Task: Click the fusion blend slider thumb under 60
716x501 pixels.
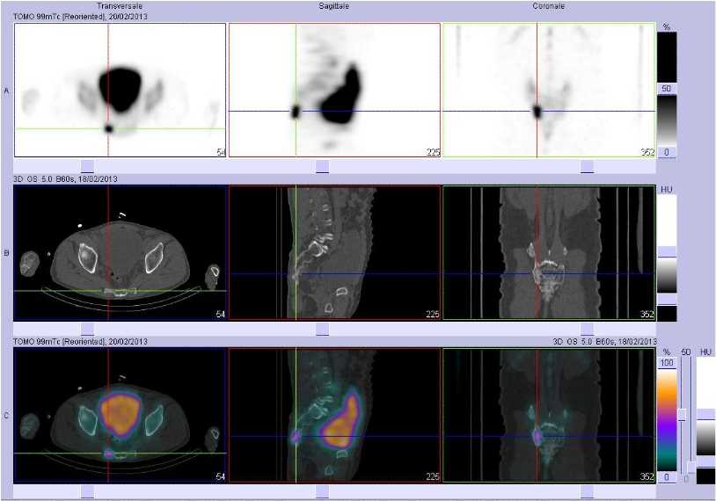Action: coord(683,415)
